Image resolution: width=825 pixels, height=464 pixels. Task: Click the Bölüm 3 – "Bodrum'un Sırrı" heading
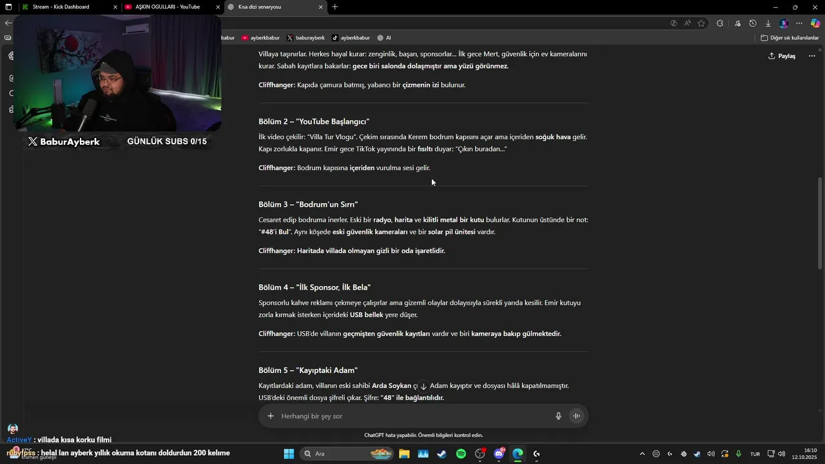pos(308,204)
